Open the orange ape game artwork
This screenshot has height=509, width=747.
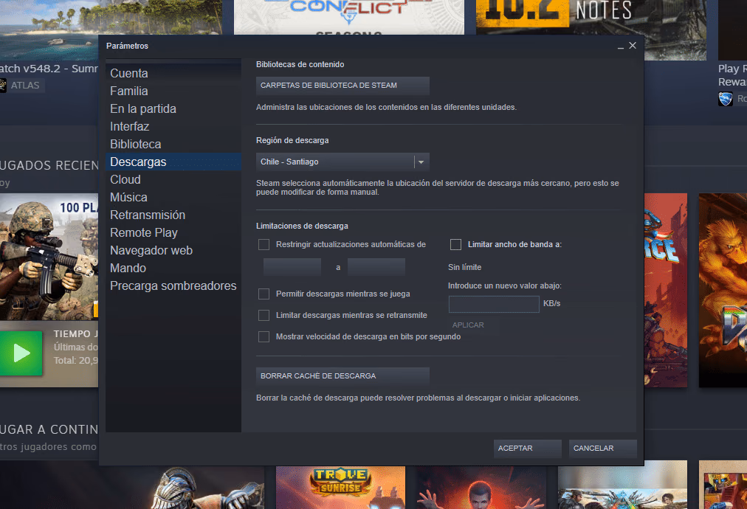(723, 289)
